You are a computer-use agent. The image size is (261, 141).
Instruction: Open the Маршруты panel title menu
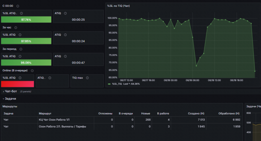pos(10,107)
